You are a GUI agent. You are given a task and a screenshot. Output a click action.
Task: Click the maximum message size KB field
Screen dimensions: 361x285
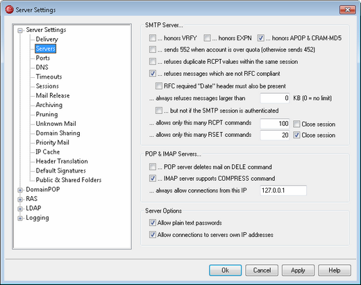click(275, 98)
